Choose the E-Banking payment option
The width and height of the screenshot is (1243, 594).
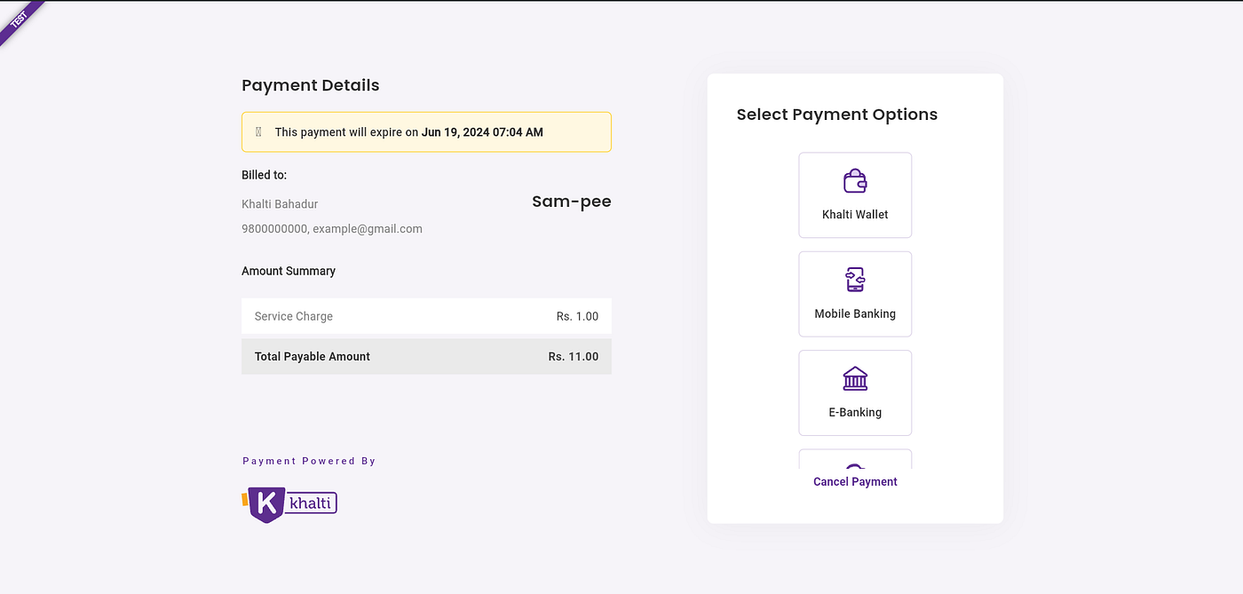855,393
